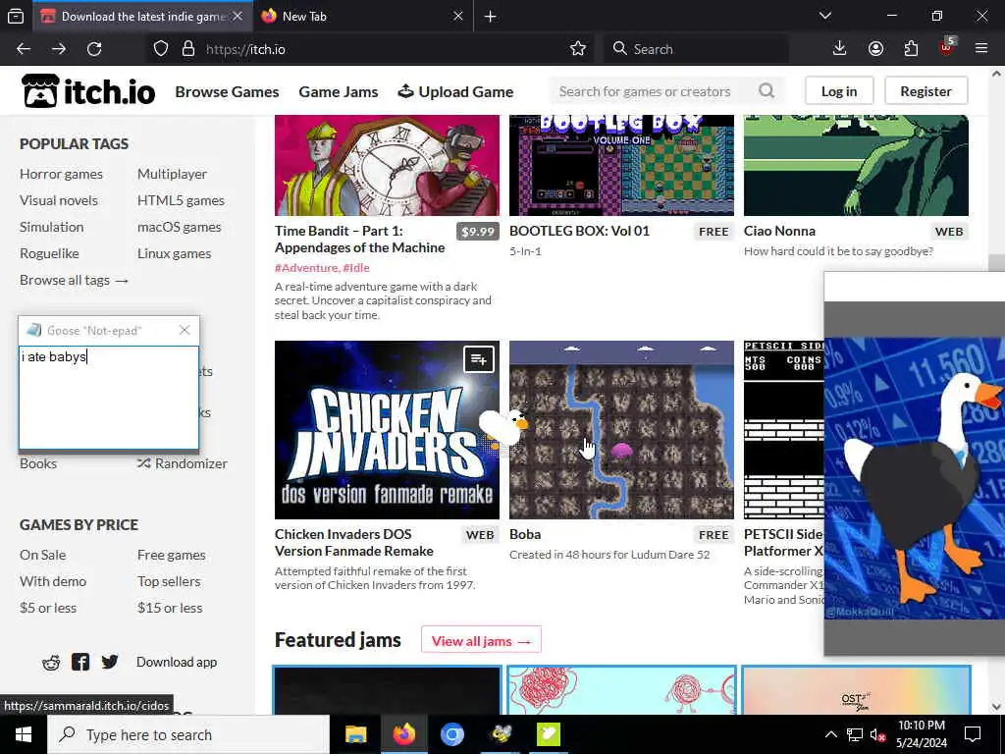The width and height of the screenshot is (1005, 754).
Task: Open Firefox account icon
Action: click(x=875, y=49)
